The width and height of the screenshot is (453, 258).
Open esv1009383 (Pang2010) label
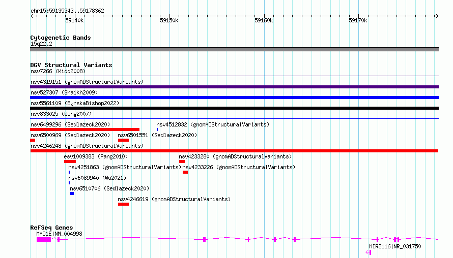tap(96, 156)
